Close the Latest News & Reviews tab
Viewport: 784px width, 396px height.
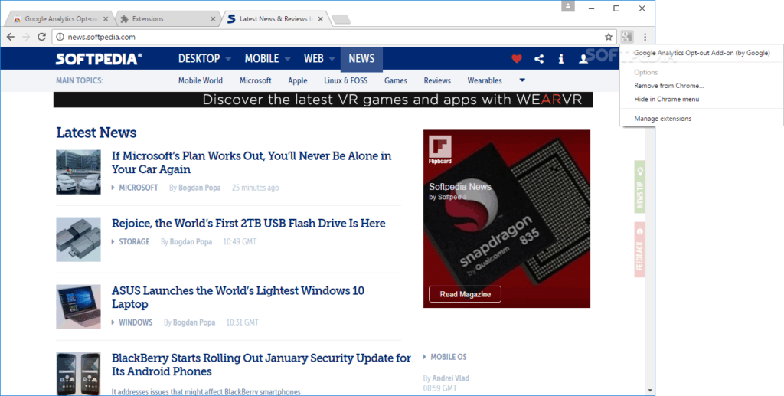(x=321, y=19)
